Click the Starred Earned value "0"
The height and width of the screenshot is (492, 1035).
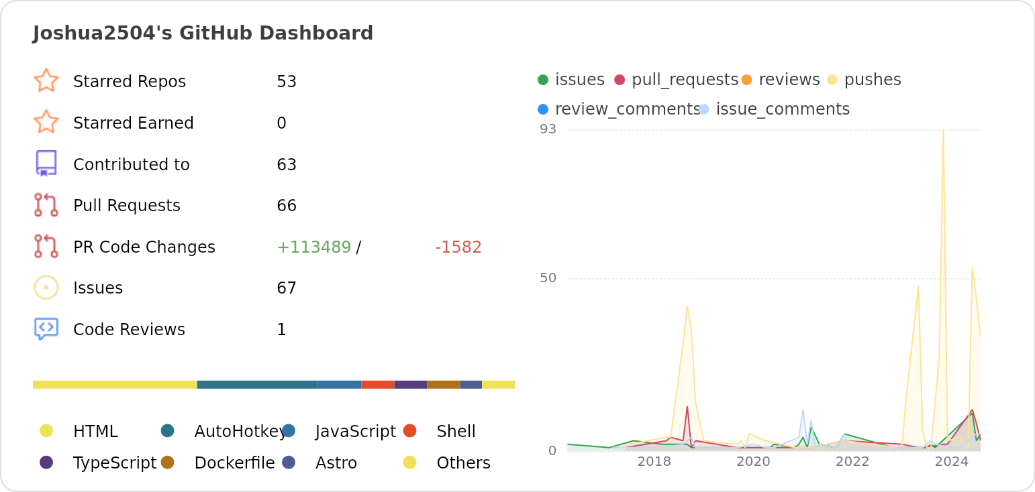[282, 123]
